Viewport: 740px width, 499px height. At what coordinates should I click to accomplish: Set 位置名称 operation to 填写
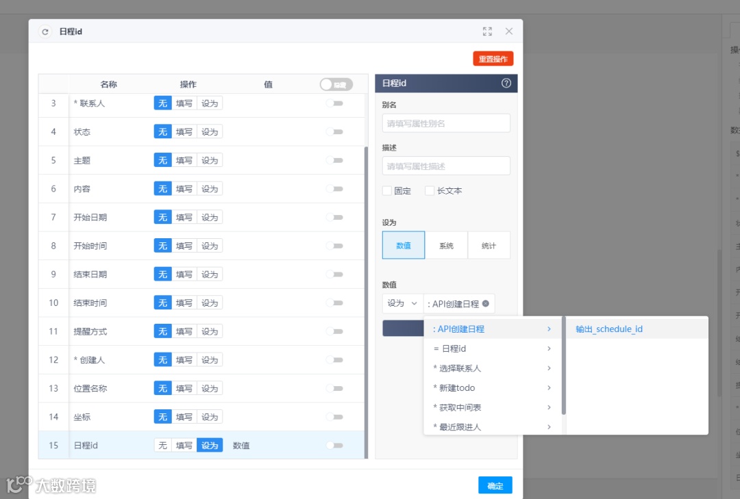pyautogui.click(x=184, y=388)
